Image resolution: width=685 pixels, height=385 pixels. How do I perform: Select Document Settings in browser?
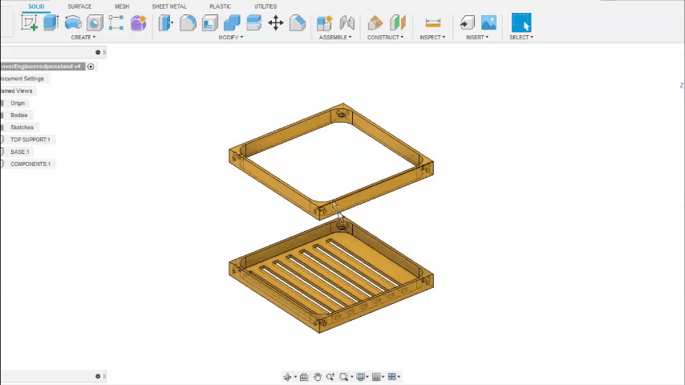pos(22,79)
